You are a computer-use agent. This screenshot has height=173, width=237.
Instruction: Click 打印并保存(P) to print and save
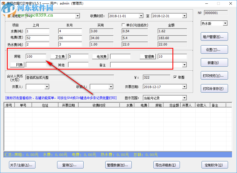click(x=214, y=88)
